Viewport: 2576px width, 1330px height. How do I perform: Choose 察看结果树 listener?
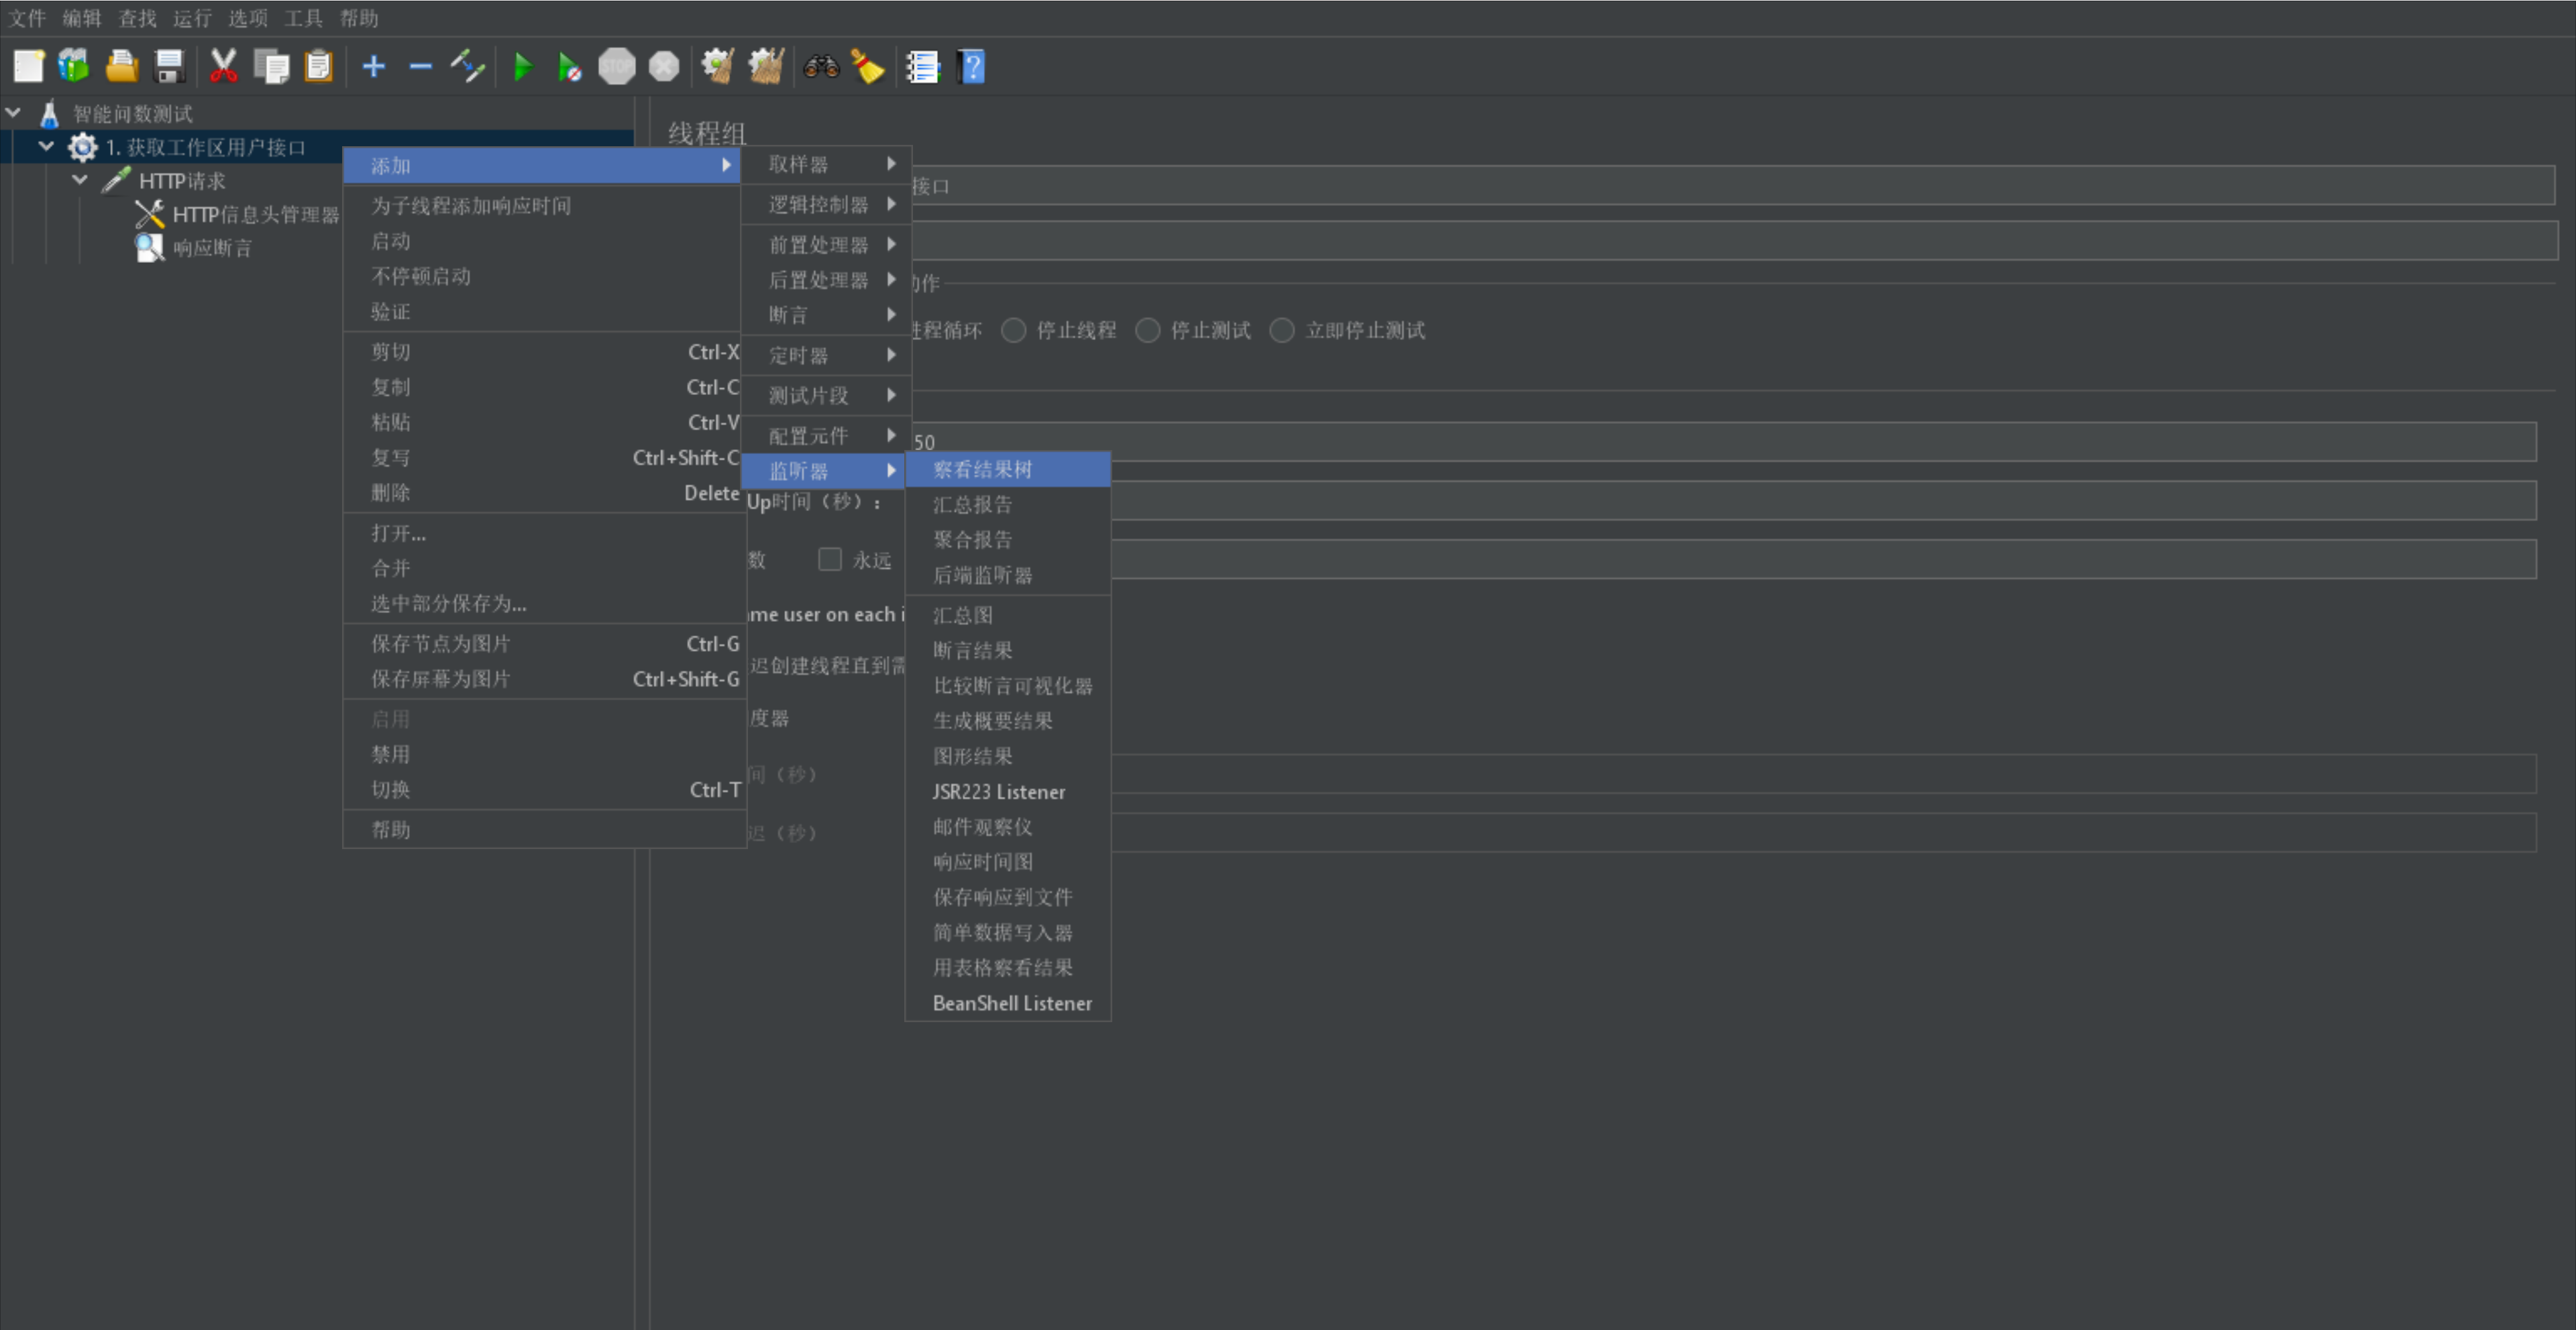(x=1008, y=470)
